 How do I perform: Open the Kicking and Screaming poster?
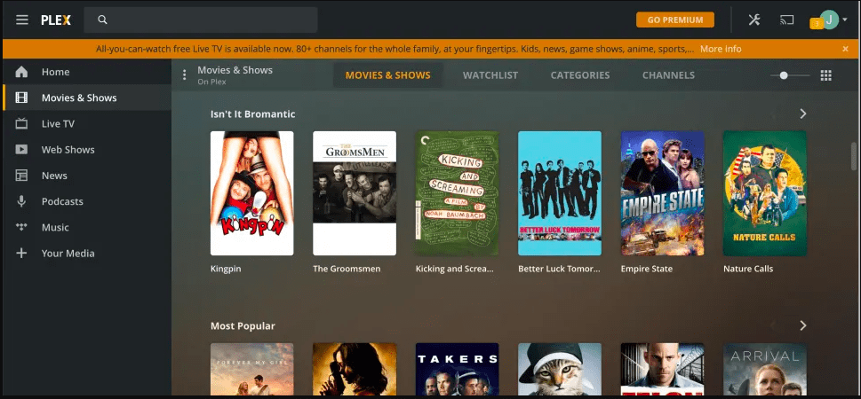click(457, 193)
